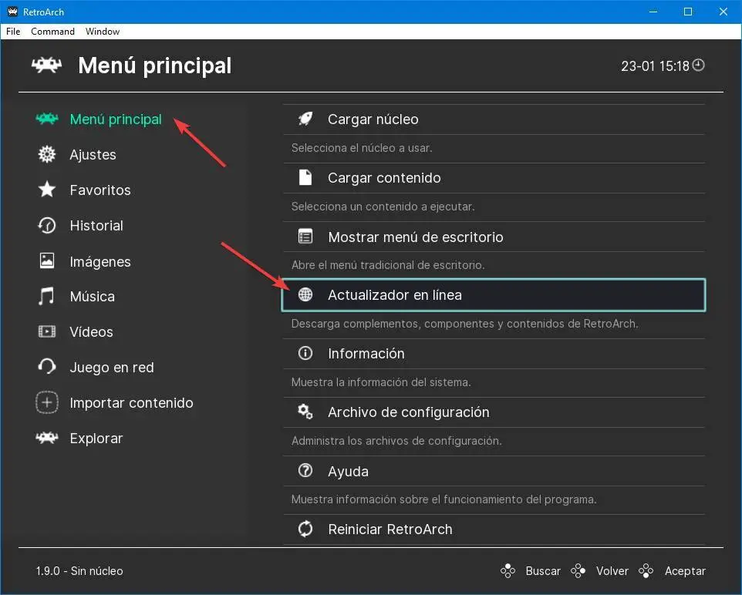Click the Vídeos film icon

click(x=47, y=331)
